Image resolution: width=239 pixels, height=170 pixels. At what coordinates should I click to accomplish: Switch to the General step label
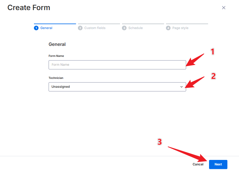coord(46,28)
